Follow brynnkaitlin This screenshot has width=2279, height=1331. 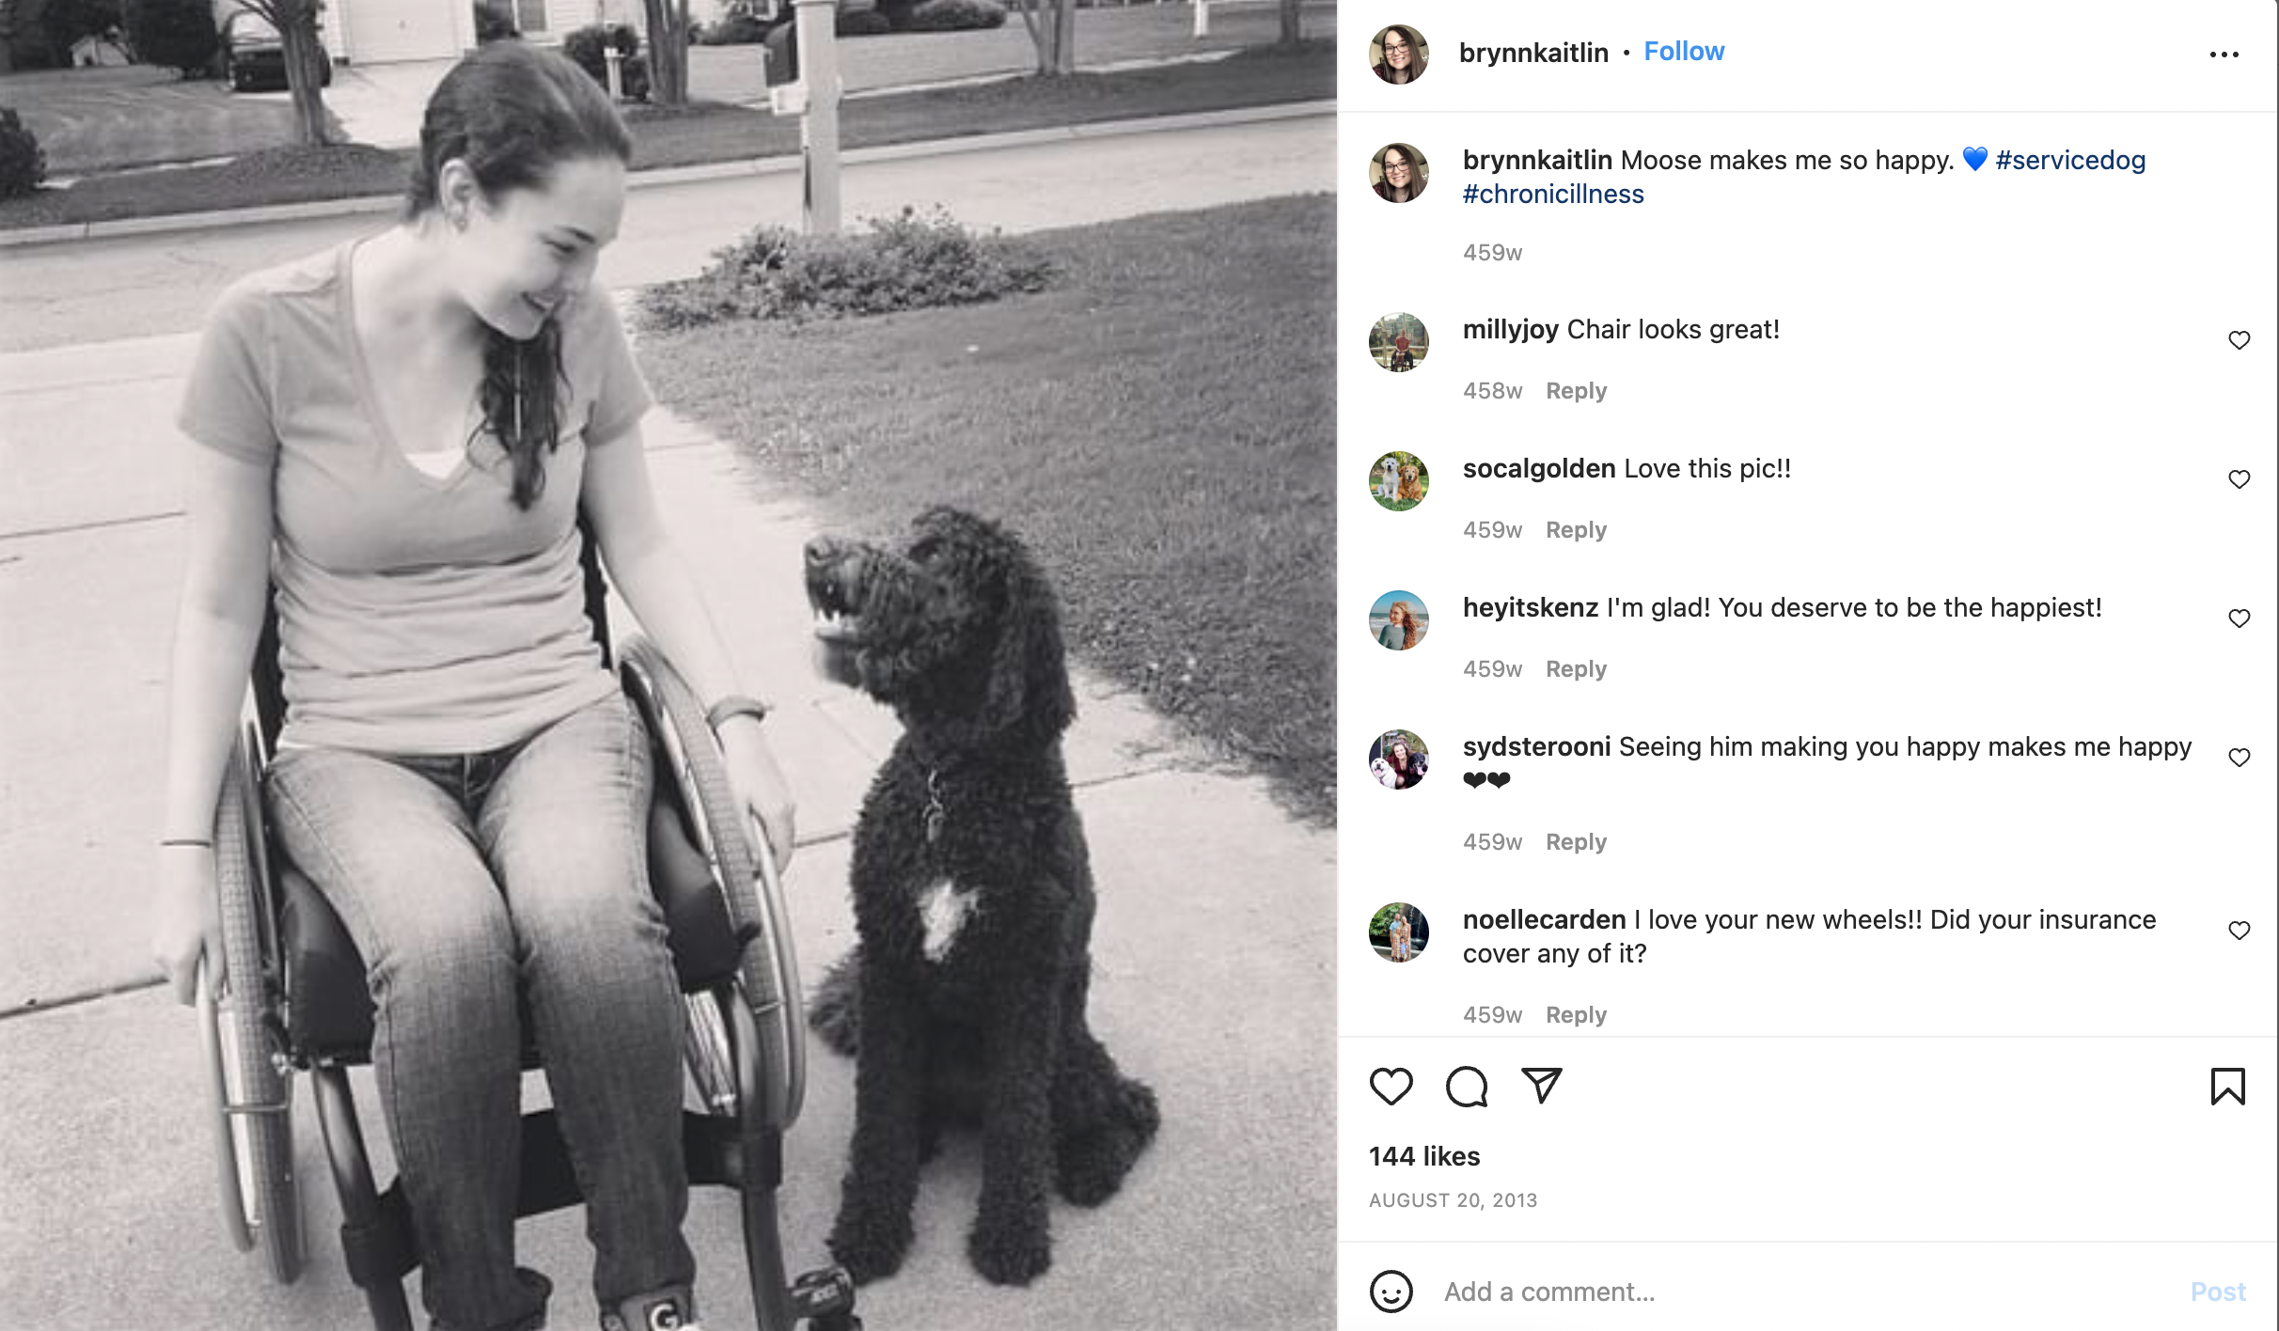click(x=1684, y=52)
